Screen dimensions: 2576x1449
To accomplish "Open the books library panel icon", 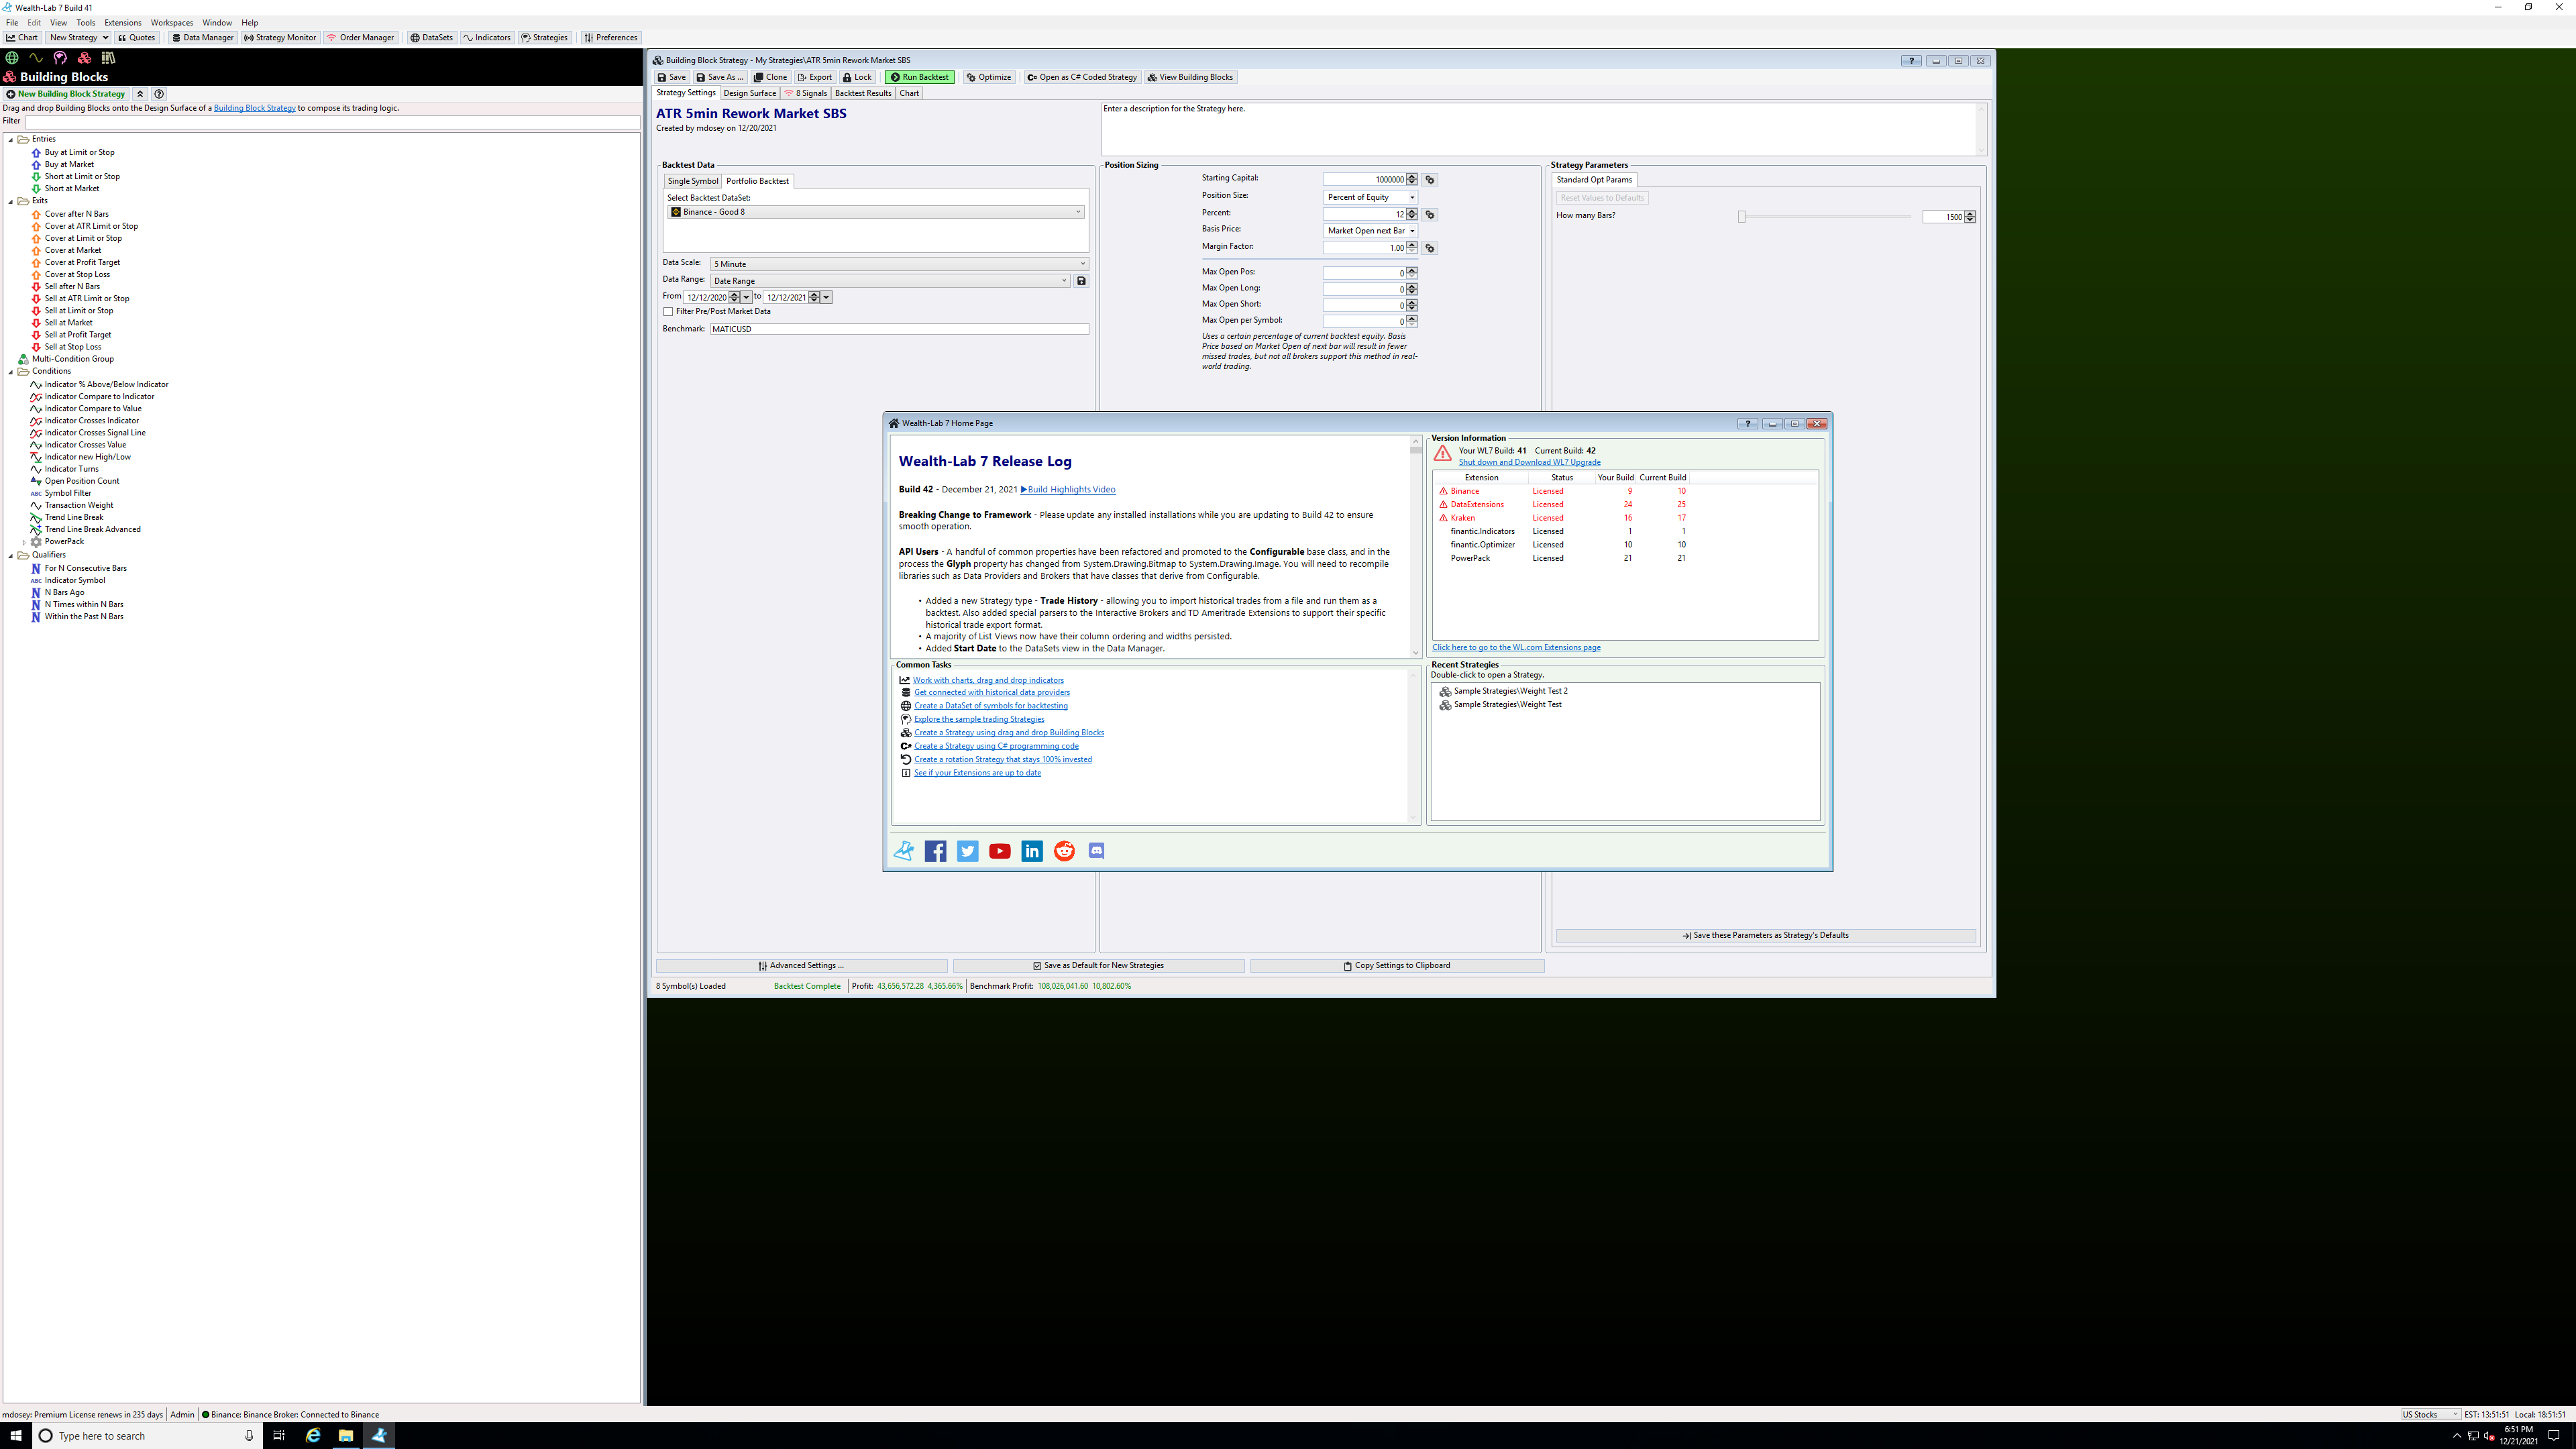I will coord(108,58).
